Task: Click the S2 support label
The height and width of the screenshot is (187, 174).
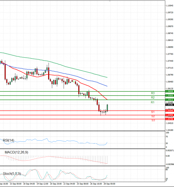Action: 153,116
